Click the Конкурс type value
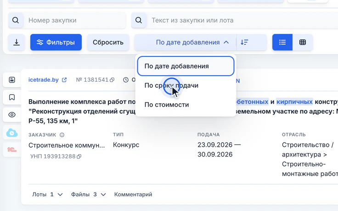 [126, 145]
